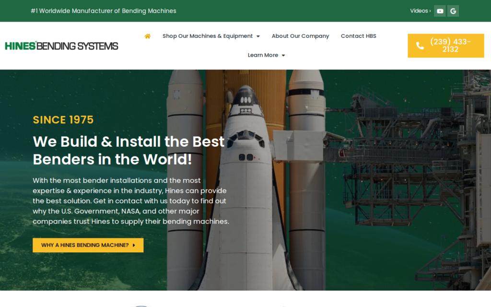Open the YouTube channel icon
This screenshot has width=491, height=307.
tap(440, 11)
